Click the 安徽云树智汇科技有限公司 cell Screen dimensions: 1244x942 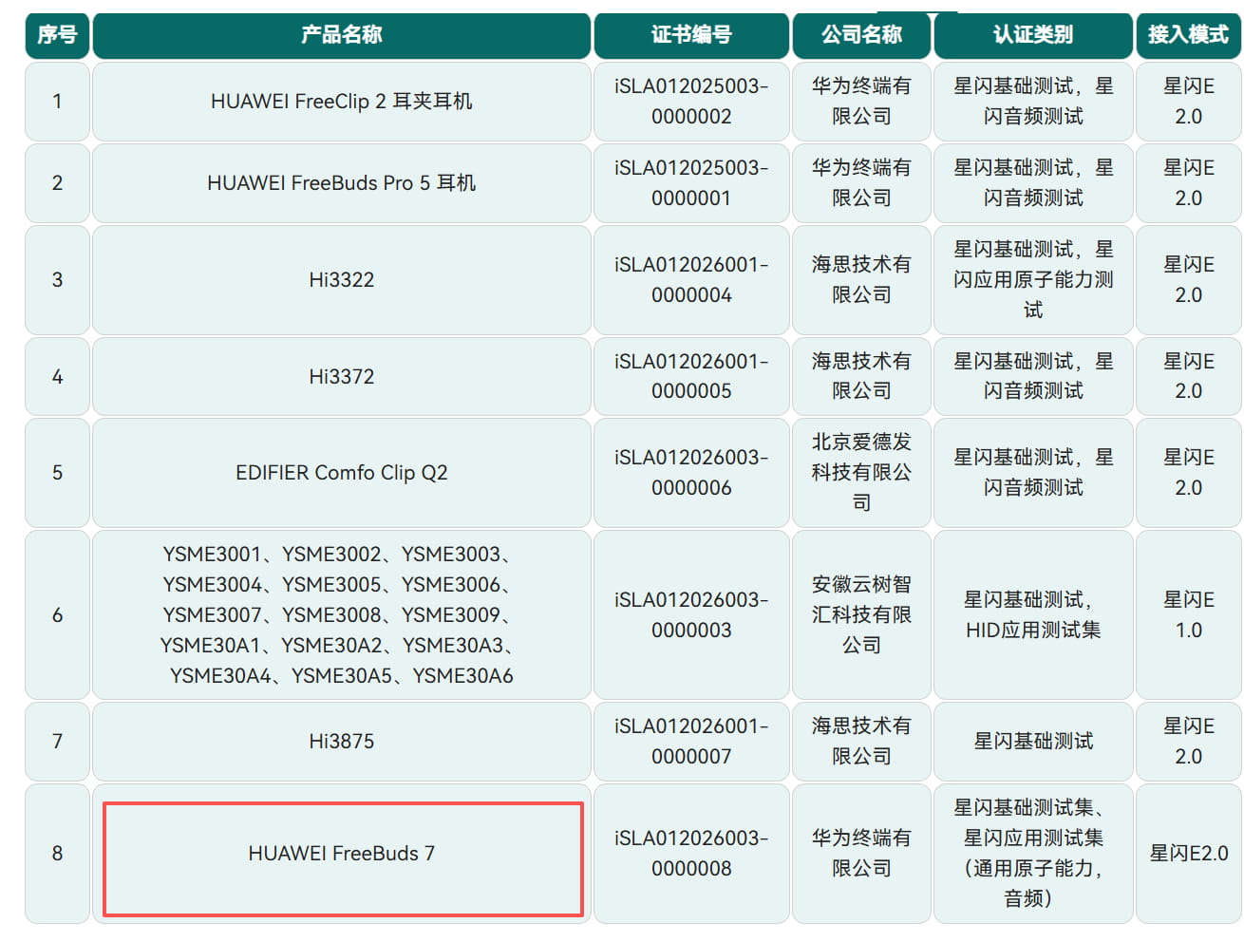point(861,615)
